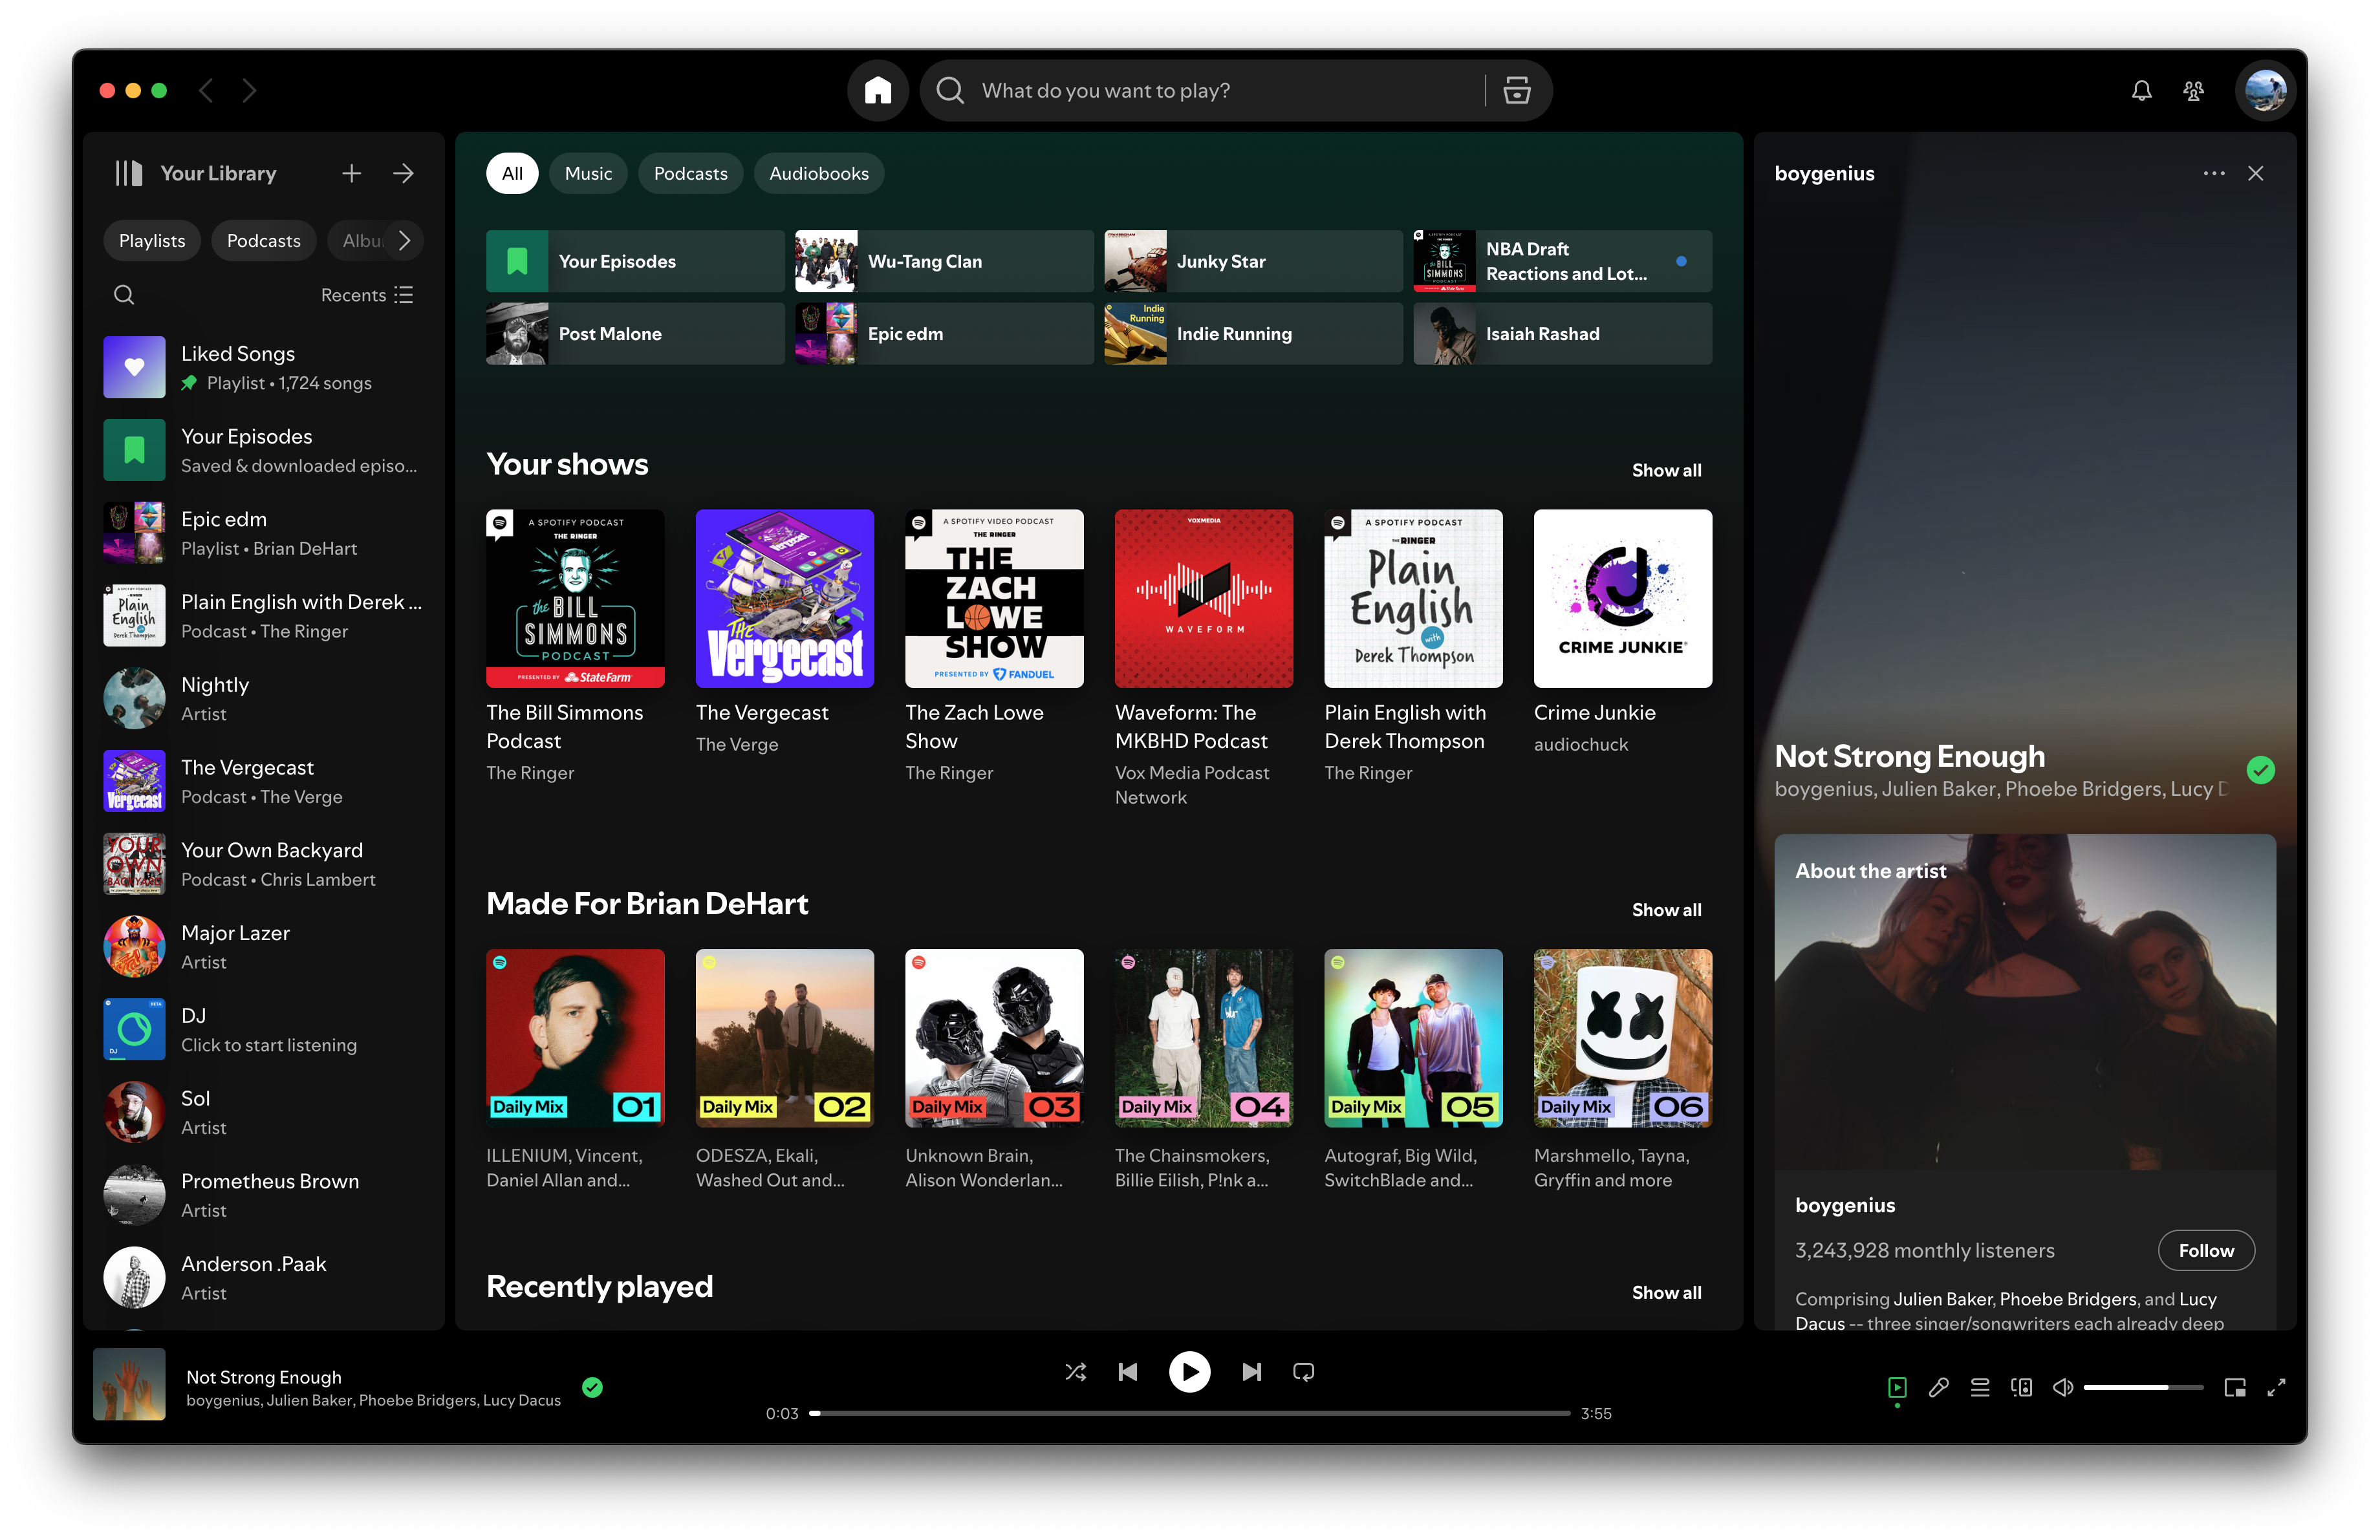Show all Recently played

click(1666, 1292)
